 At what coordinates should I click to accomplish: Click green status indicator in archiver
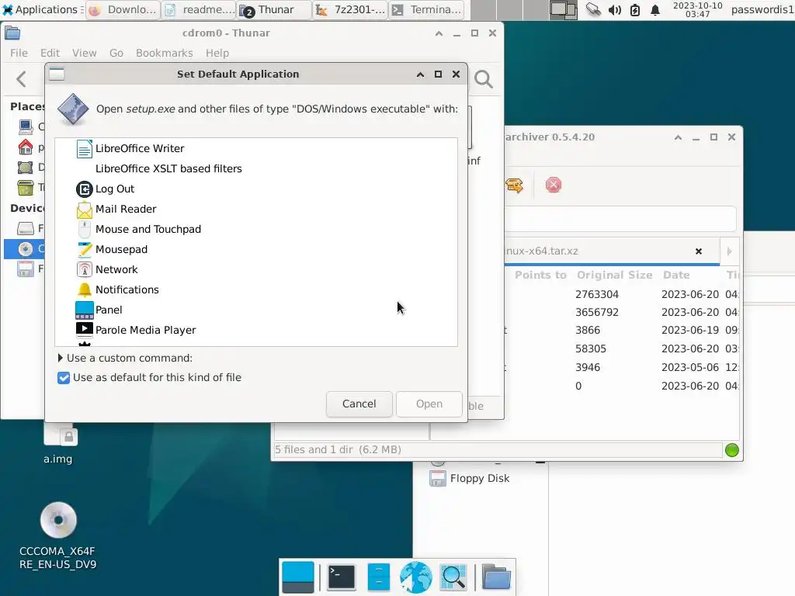tap(731, 450)
